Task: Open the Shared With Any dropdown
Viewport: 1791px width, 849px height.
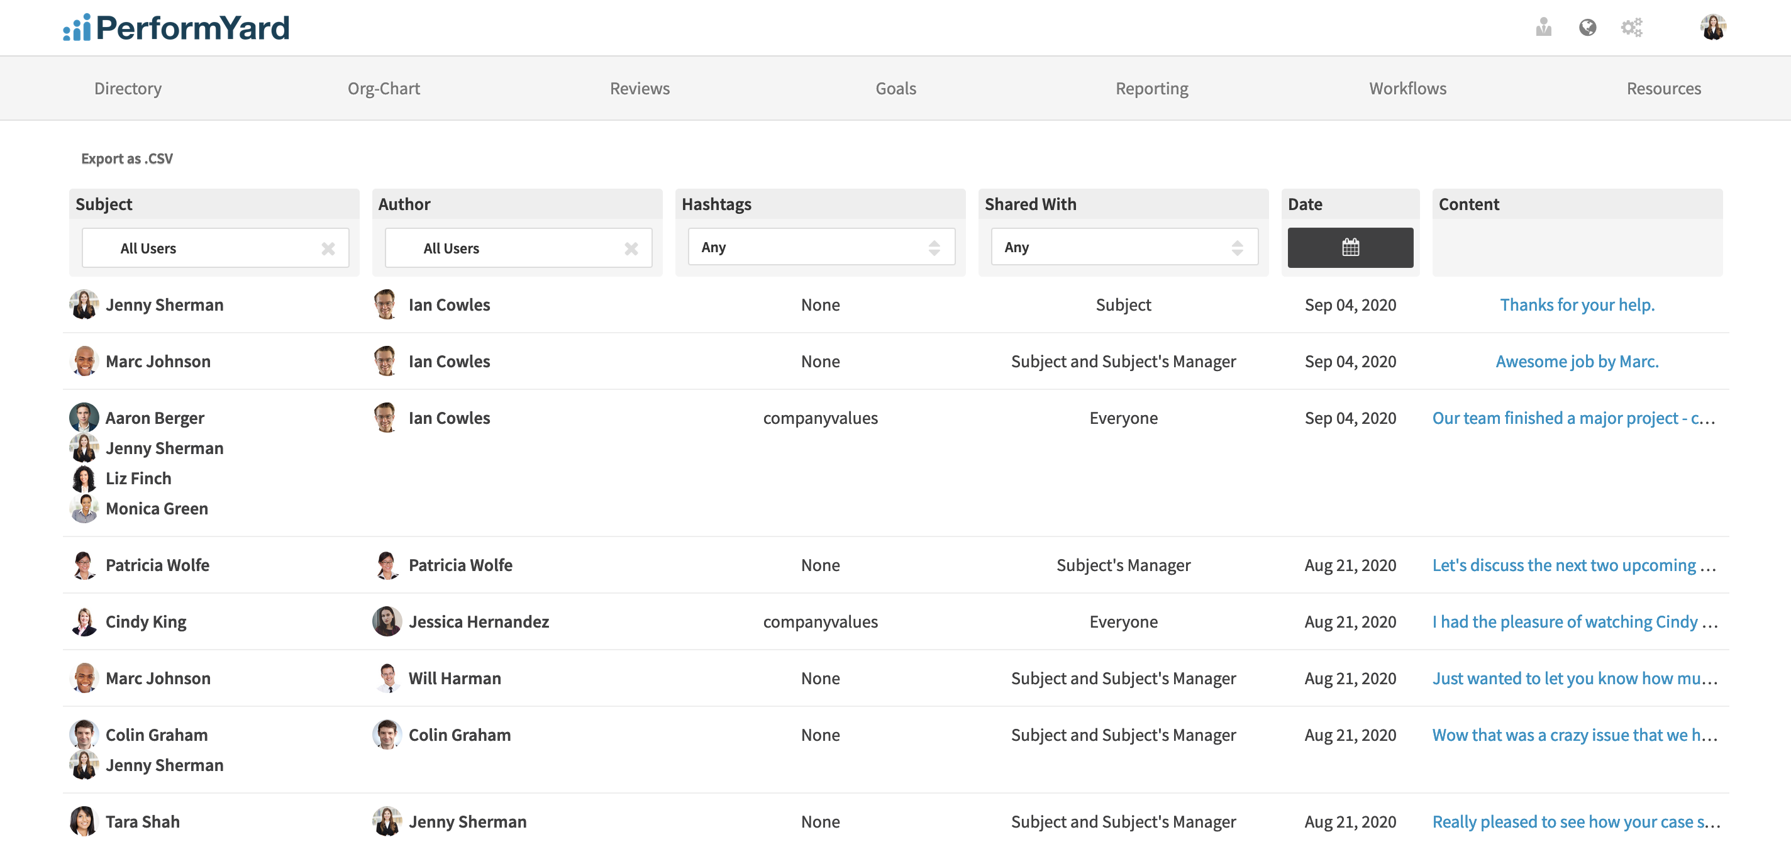Action: (x=1124, y=247)
